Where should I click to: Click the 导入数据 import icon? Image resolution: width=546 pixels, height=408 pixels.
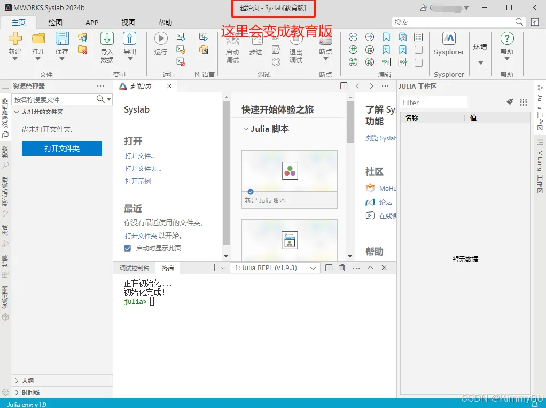[107, 38]
